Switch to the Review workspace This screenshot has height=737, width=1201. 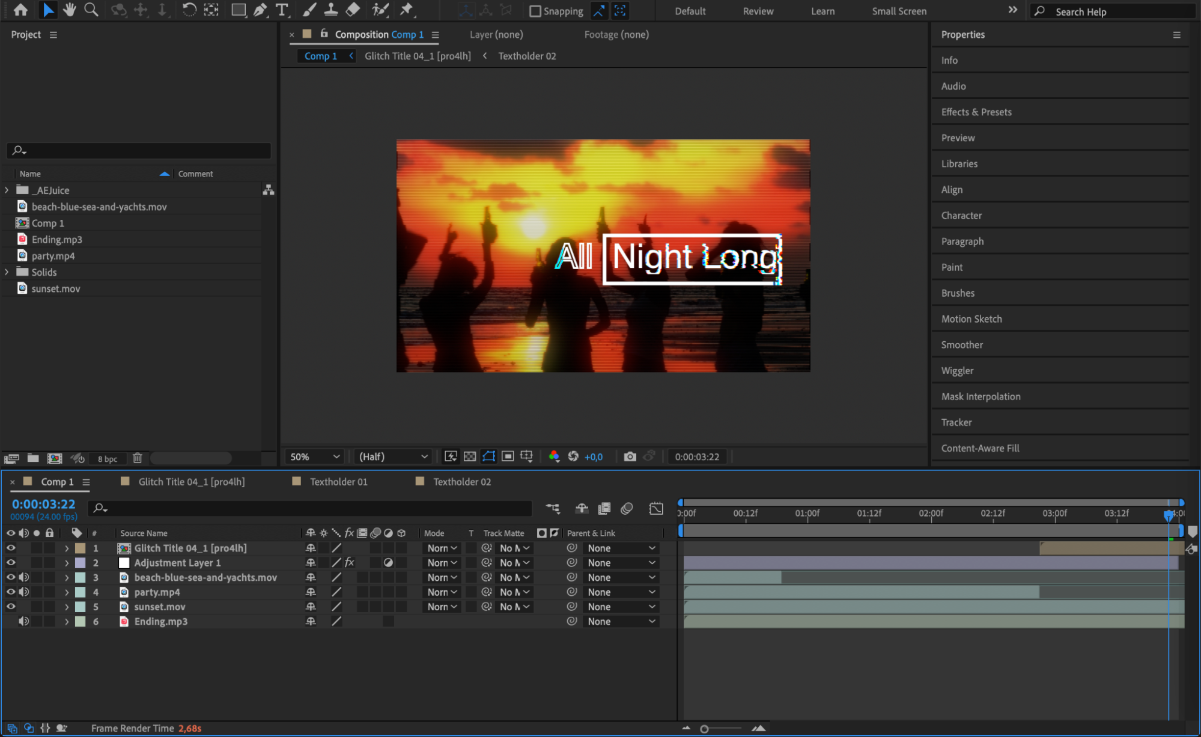click(x=758, y=11)
